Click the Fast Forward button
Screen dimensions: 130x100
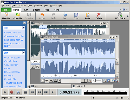click(x=46, y=92)
